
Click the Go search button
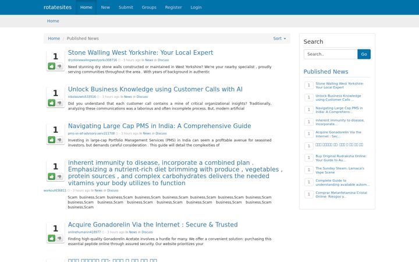click(364, 54)
